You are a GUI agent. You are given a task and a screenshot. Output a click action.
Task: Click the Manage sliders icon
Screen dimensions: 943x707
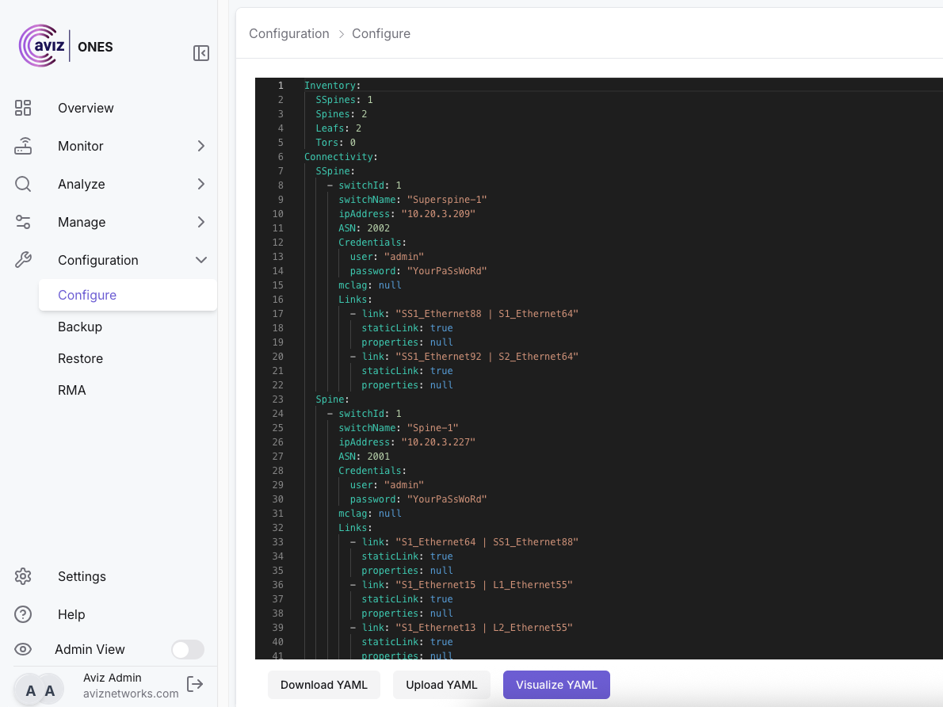pos(23,222)
